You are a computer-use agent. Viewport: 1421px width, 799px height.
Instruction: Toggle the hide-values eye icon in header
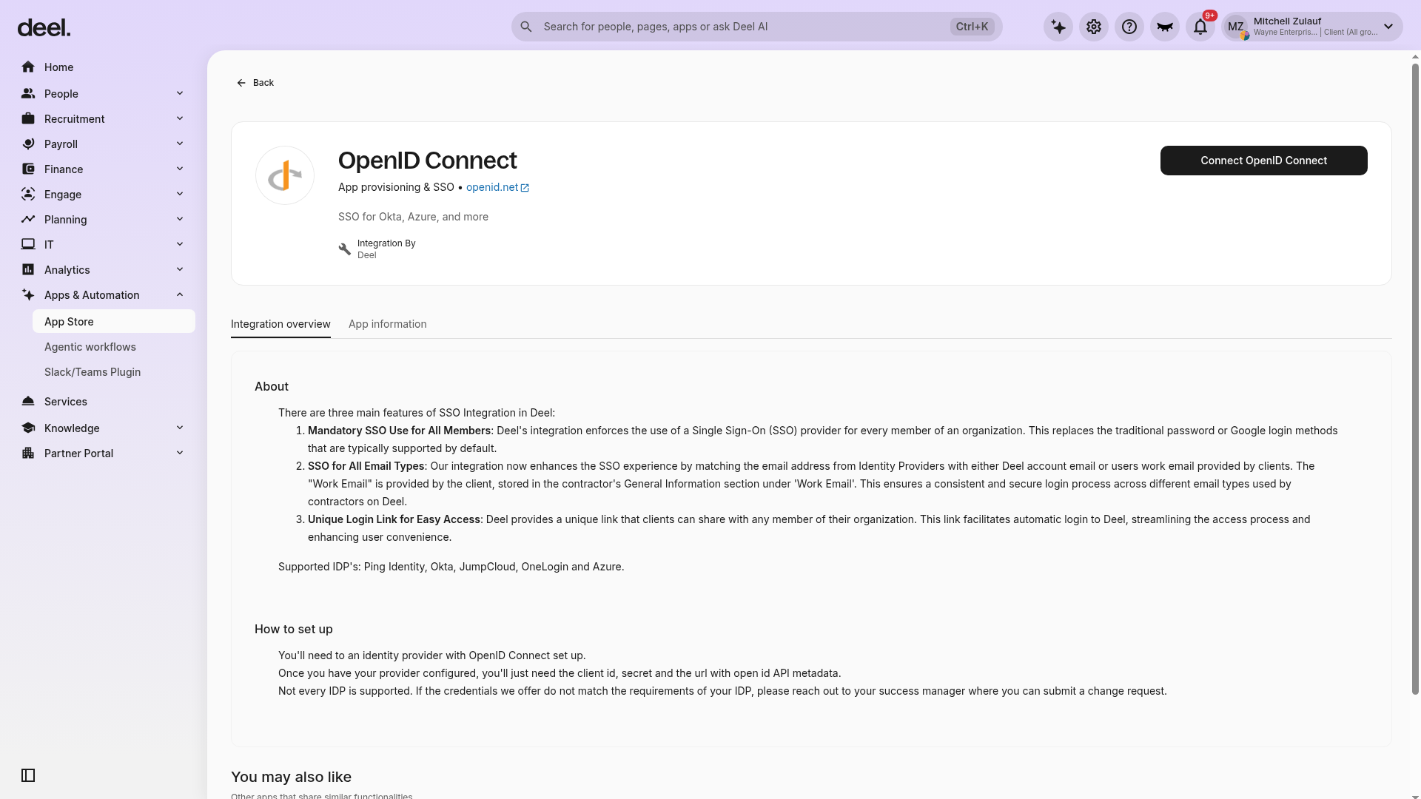pos(1165,27)
